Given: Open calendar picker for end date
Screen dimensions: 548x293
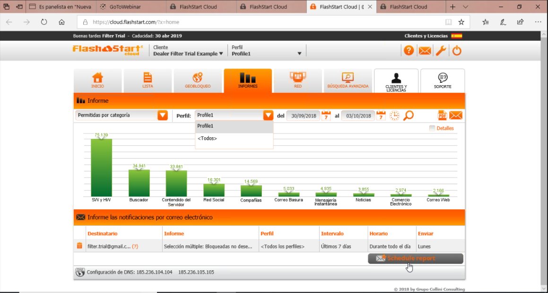Looking at the screenshot, I should pyautogui.click(x=381, y=115).
